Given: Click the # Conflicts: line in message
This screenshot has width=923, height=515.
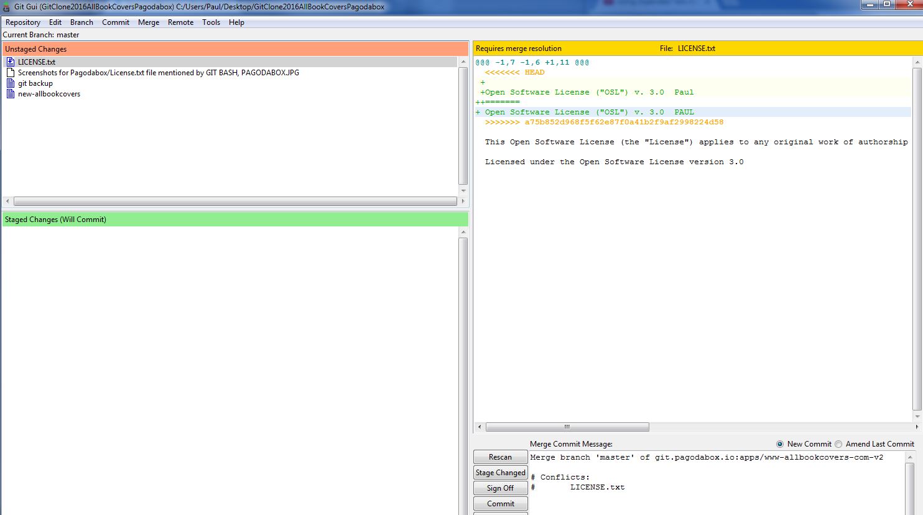Looking at the screenshot, I should [x=560, y=477].
